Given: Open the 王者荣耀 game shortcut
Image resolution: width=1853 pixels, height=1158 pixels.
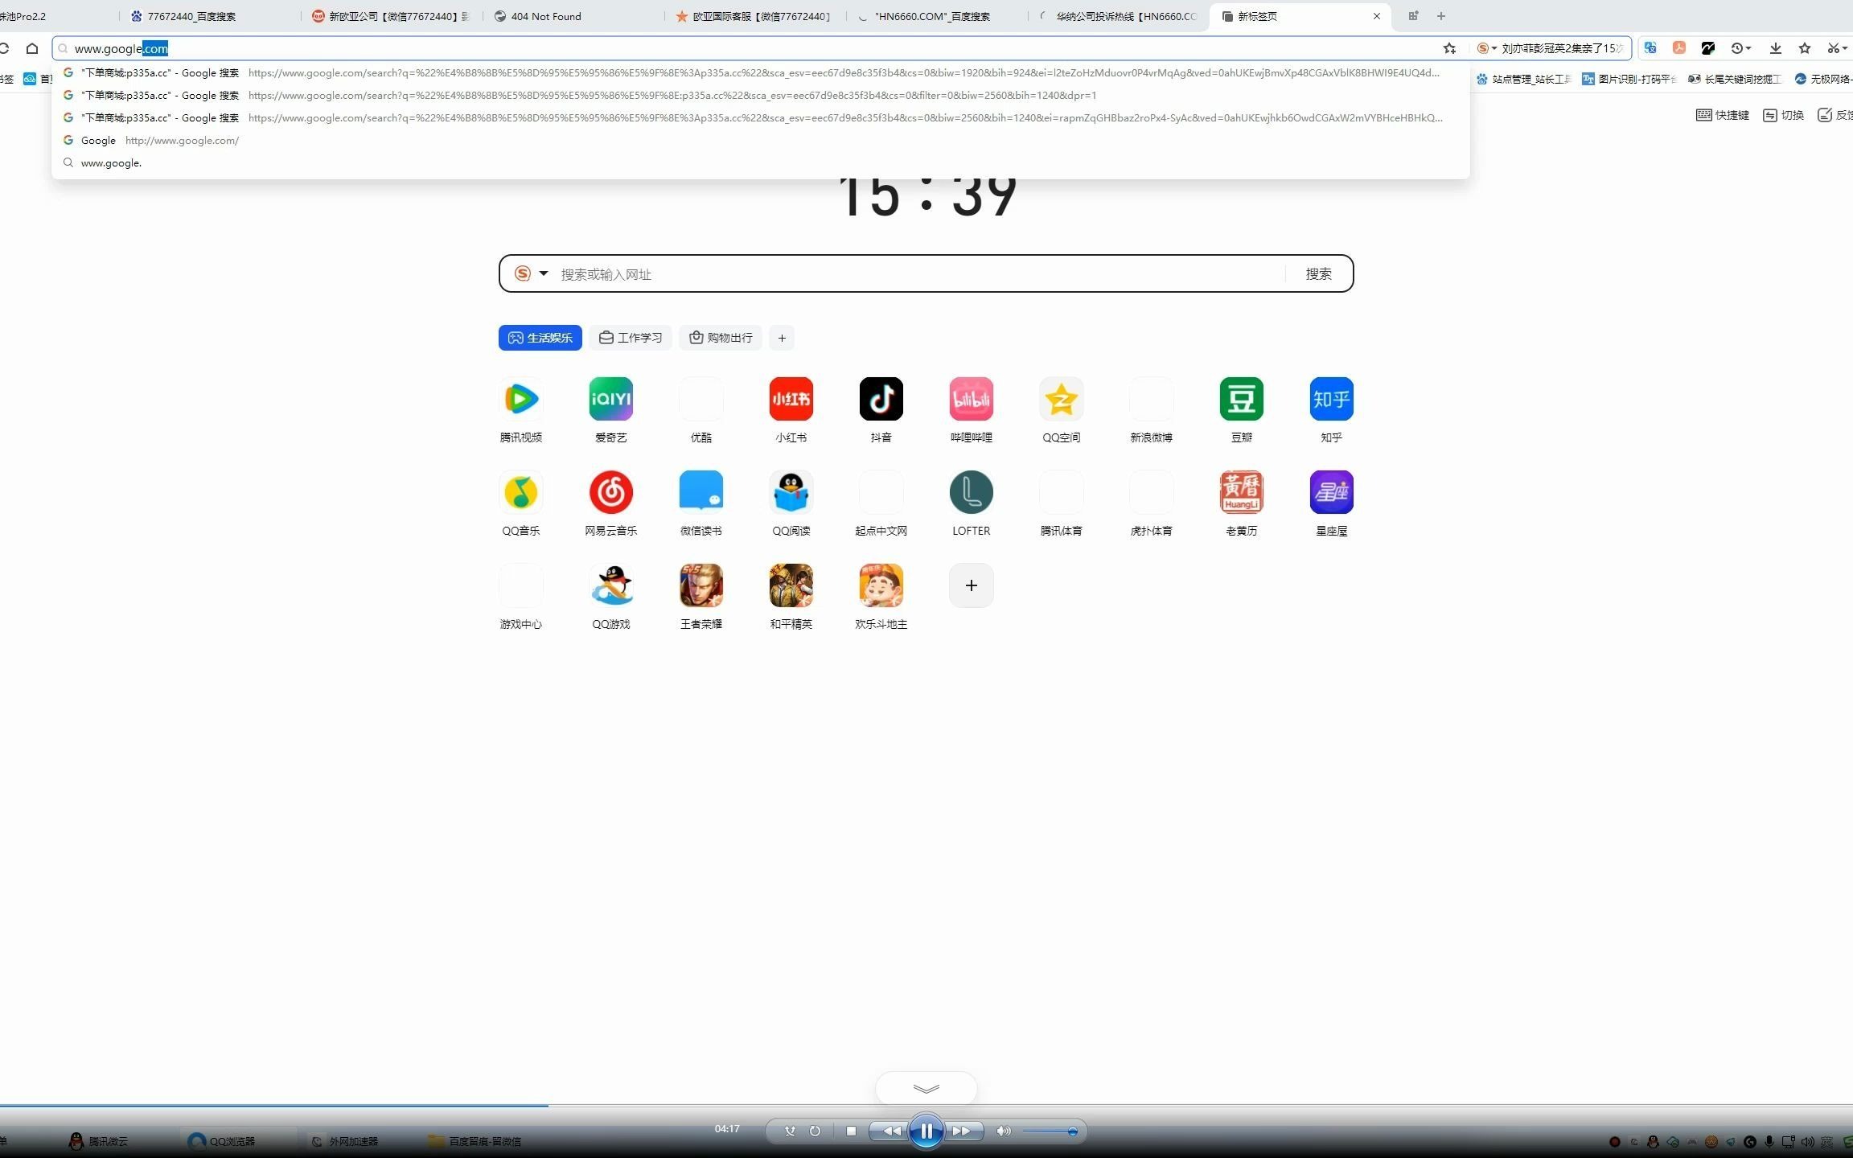Looking at the screenshot, I should (x=701, y=585).
